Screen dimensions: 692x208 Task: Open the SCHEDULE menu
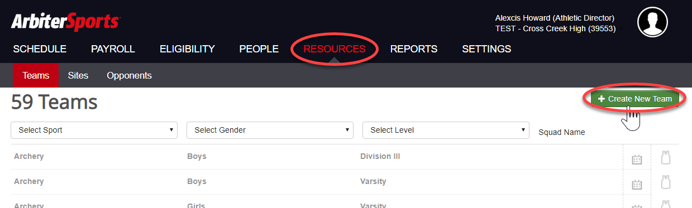pyautogui.click(x=40, y=49)
